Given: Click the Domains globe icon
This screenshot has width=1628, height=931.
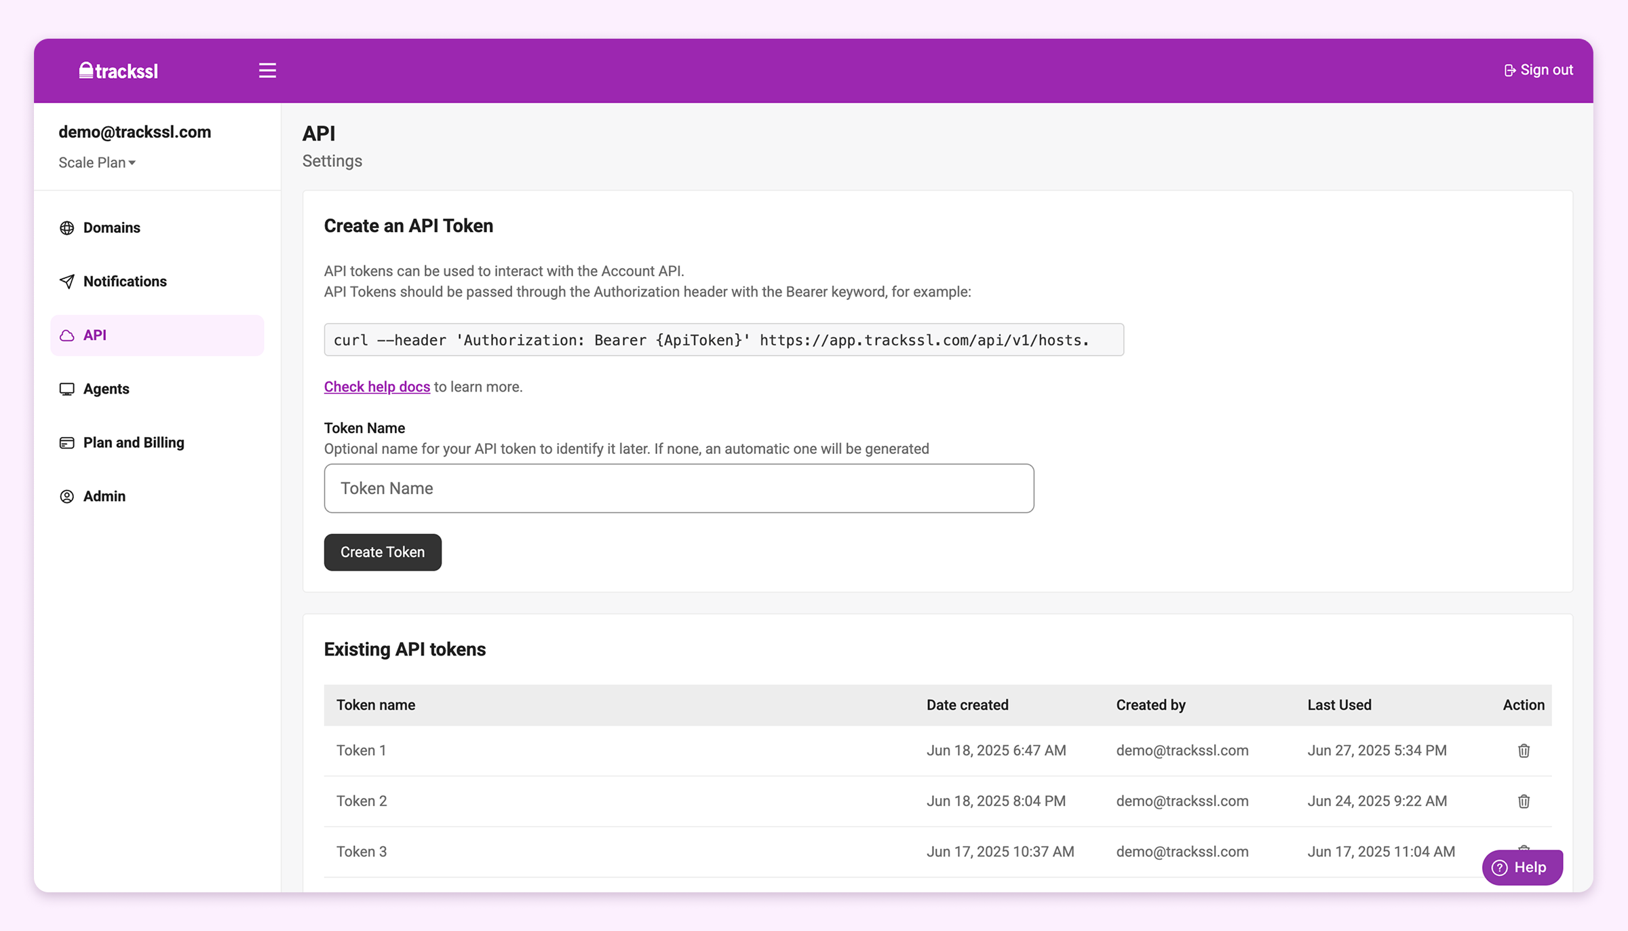Looking at the screenshot, I should click(x=66, y=228).
